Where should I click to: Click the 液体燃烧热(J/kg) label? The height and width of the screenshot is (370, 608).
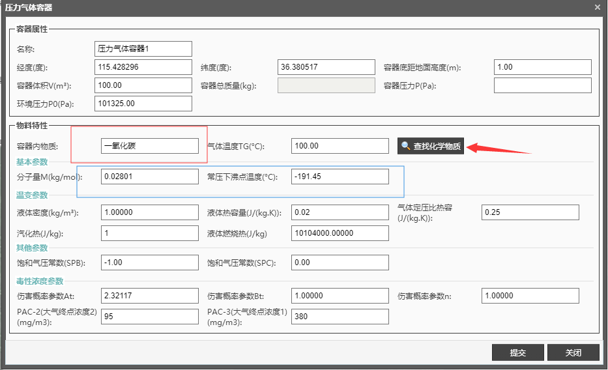237,234
